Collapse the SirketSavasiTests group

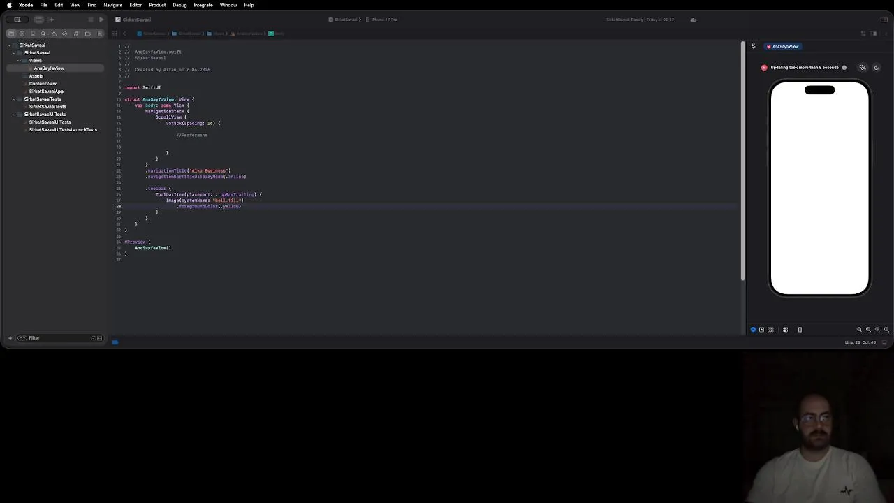(14, 99)
